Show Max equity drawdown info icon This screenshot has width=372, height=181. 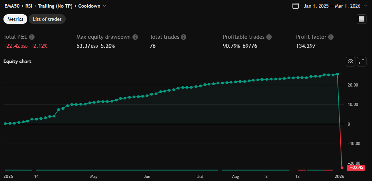[135, 37]
